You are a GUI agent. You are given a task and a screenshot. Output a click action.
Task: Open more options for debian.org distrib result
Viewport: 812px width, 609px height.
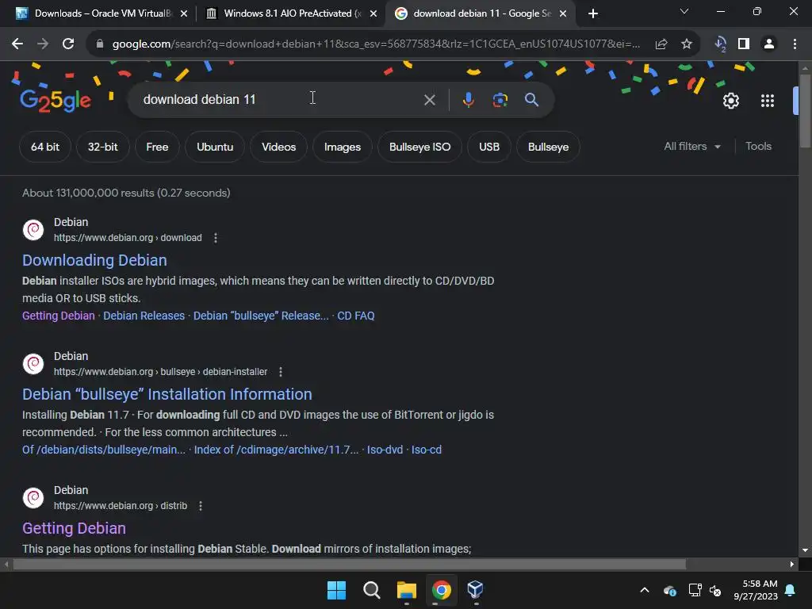(201, 506)
